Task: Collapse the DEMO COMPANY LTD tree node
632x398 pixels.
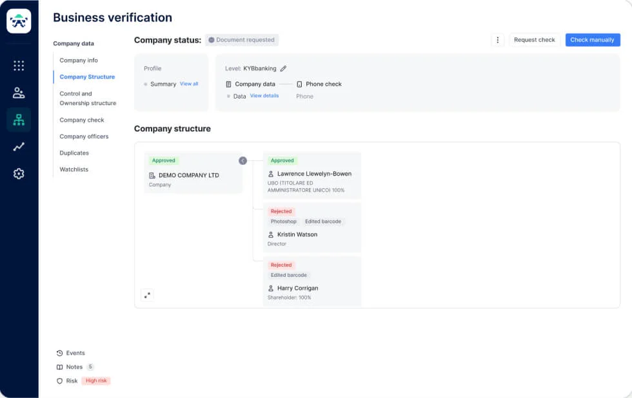Action: click(242, 160)
